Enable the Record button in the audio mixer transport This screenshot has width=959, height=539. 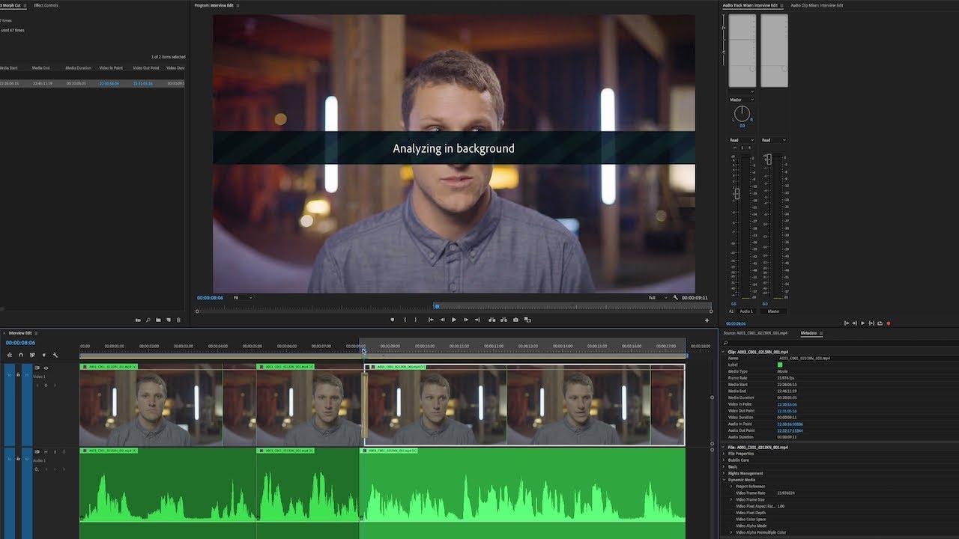point(889,323)
